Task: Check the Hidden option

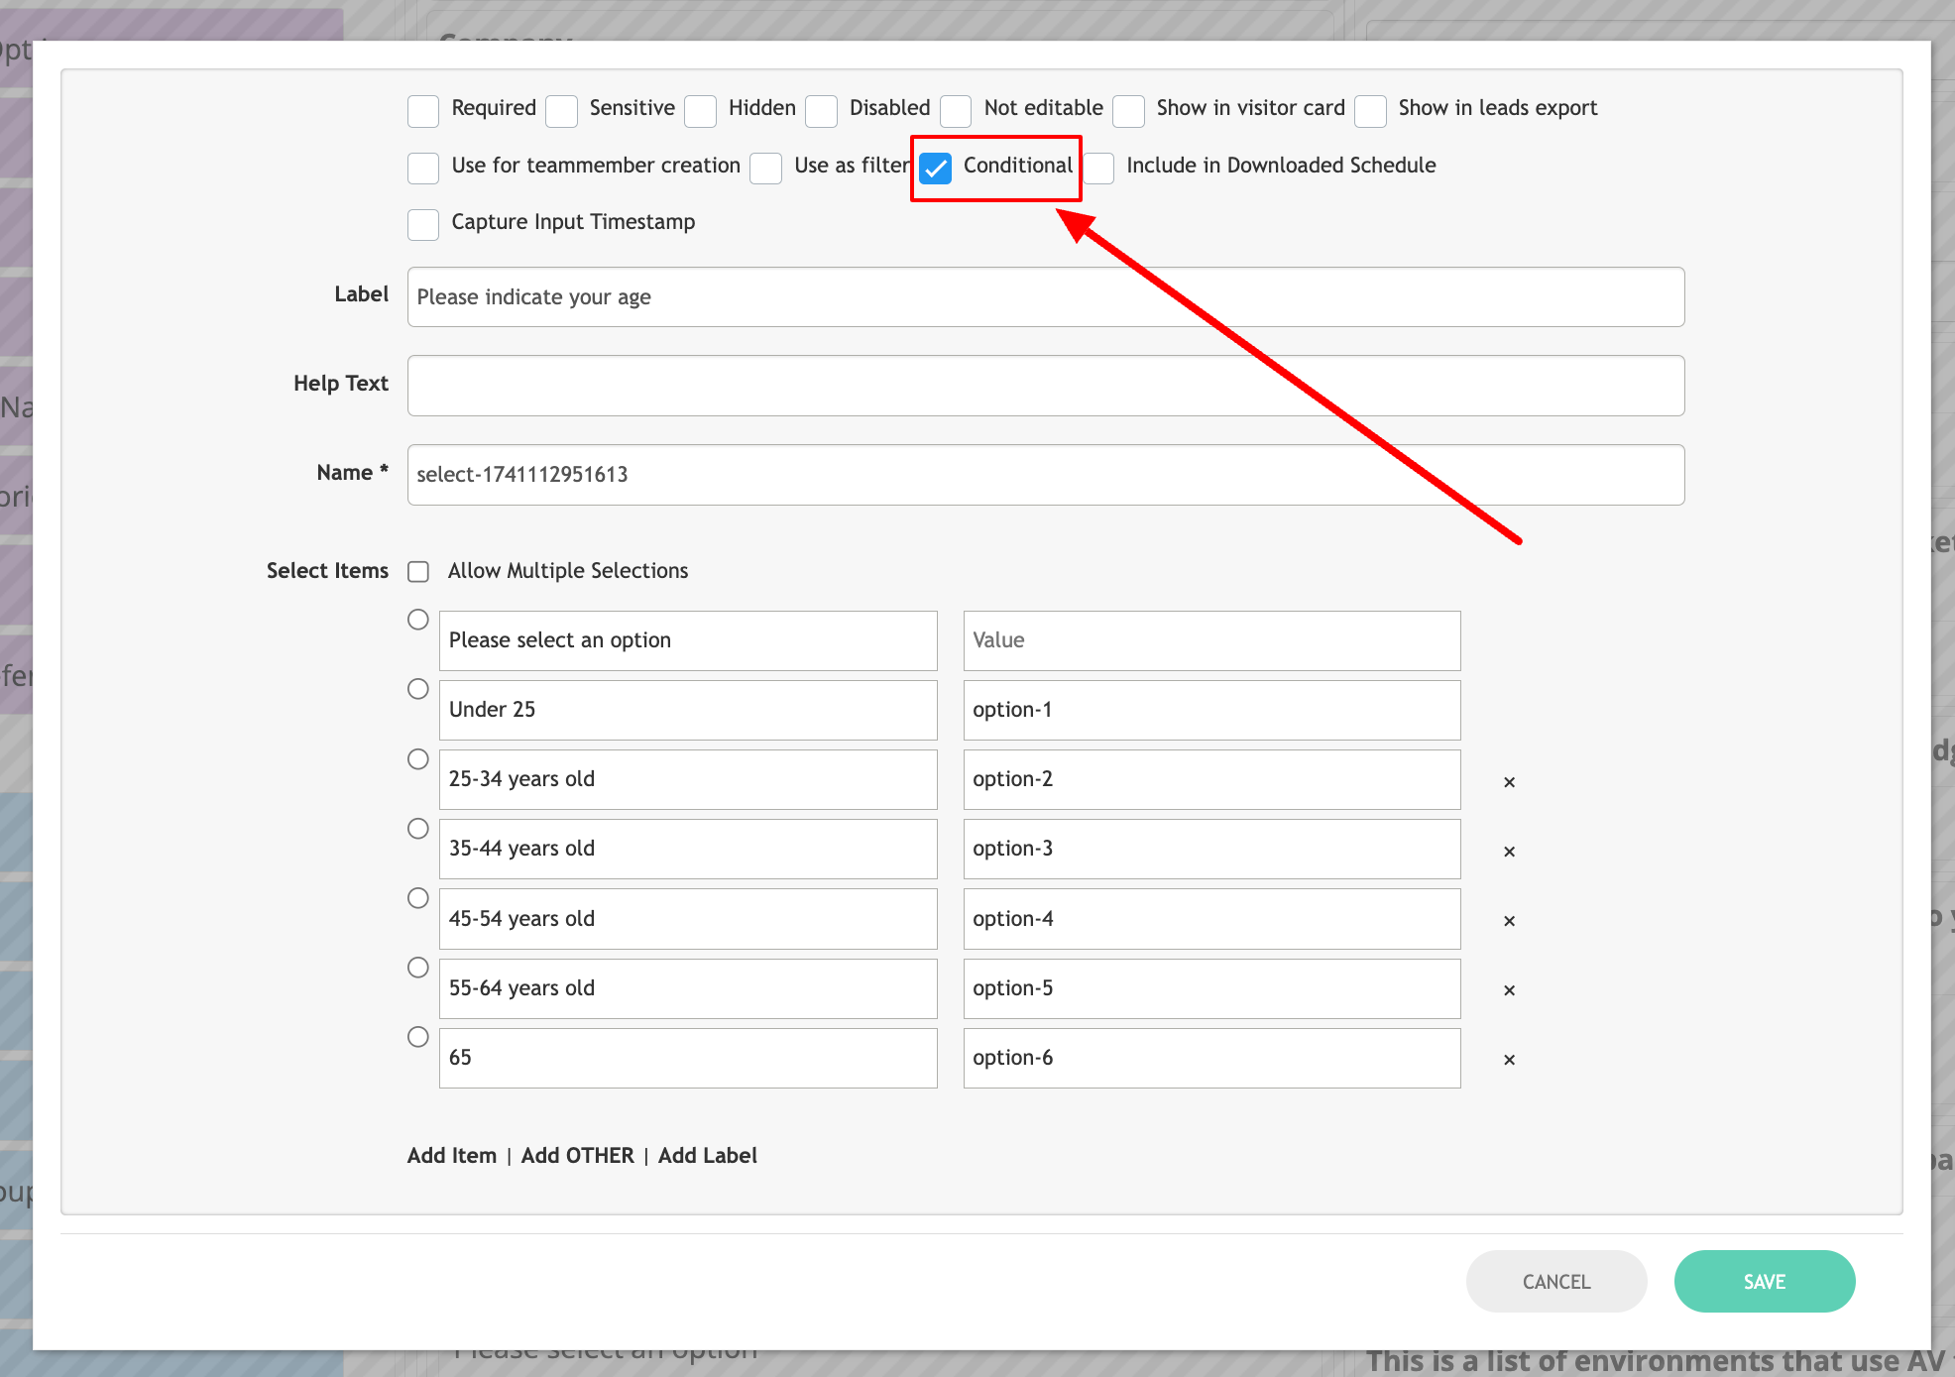Action: tap(700, 111)
